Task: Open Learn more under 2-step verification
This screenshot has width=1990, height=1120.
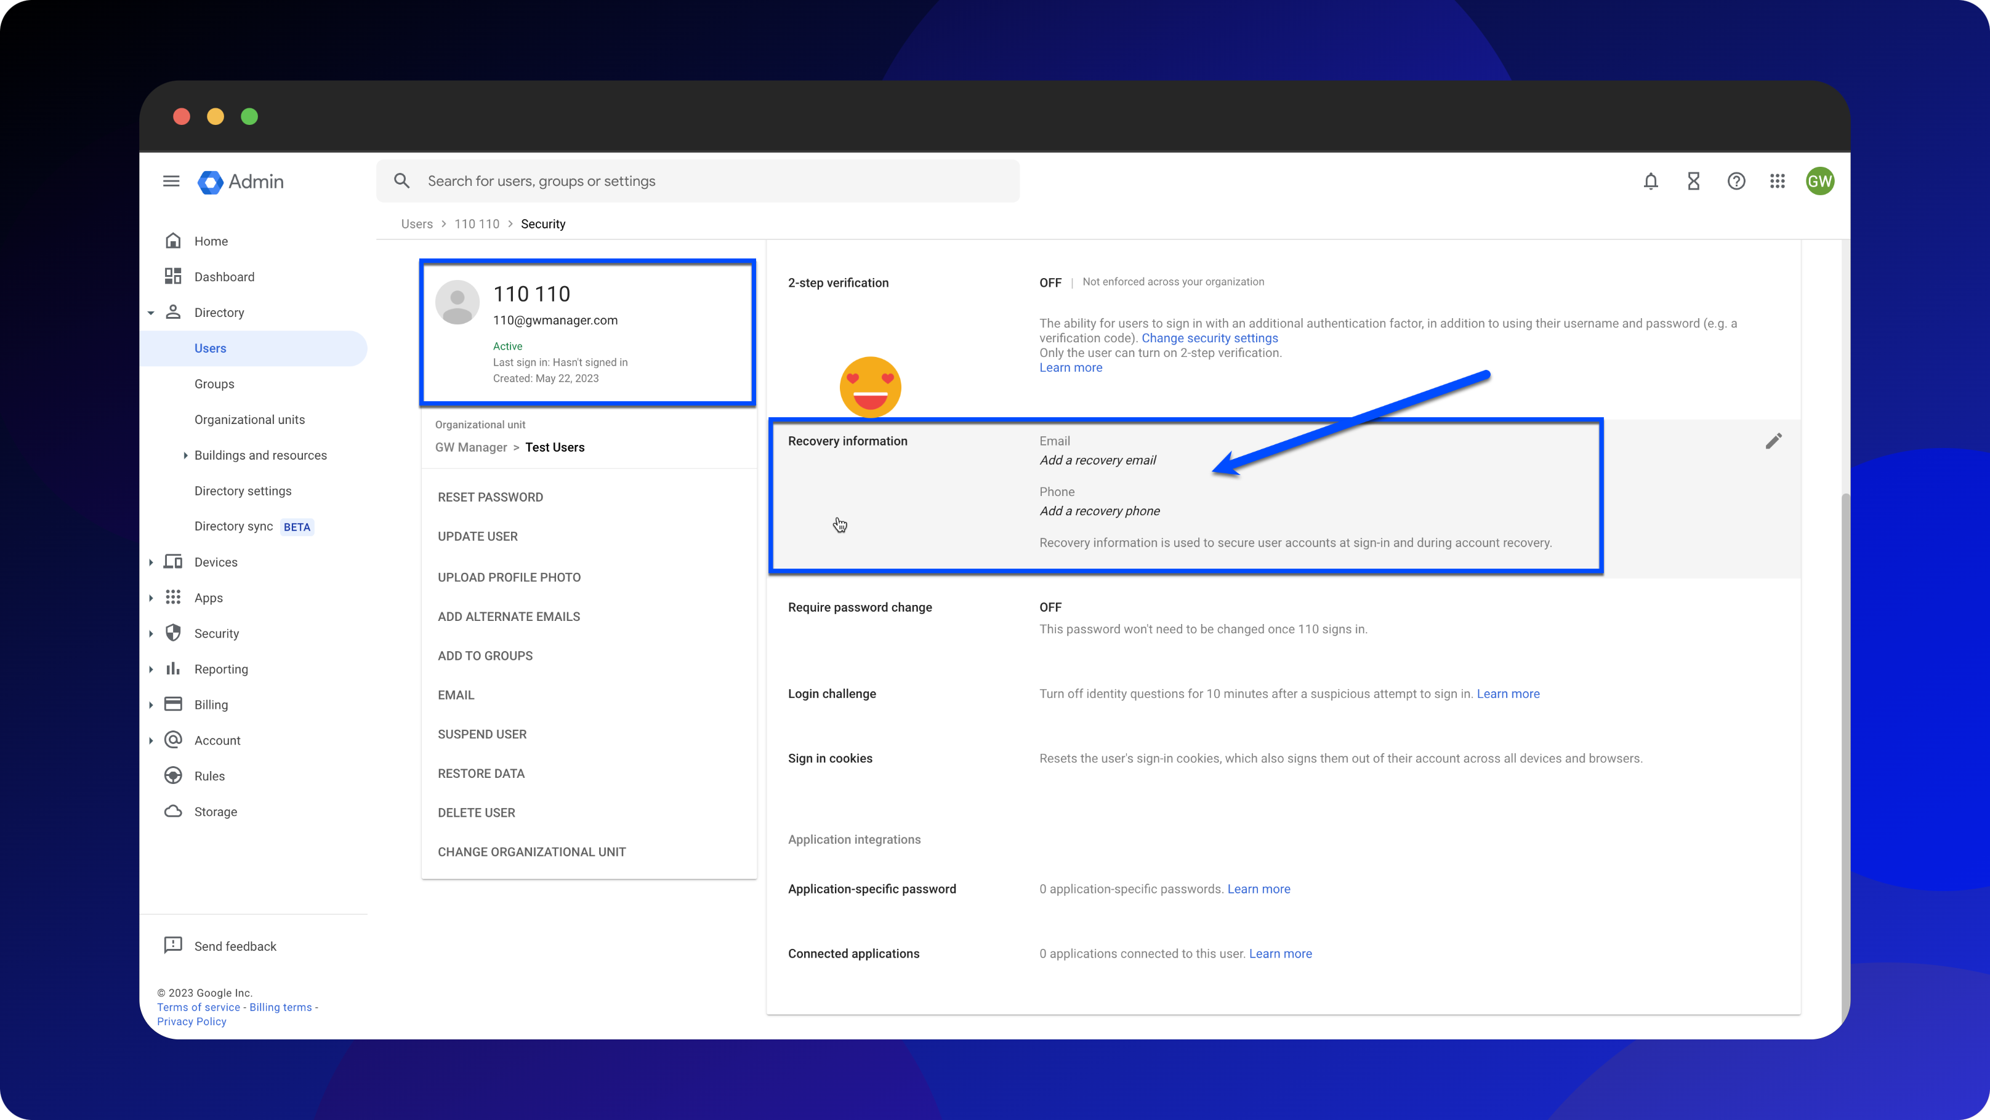Action: click(1071, 367)
